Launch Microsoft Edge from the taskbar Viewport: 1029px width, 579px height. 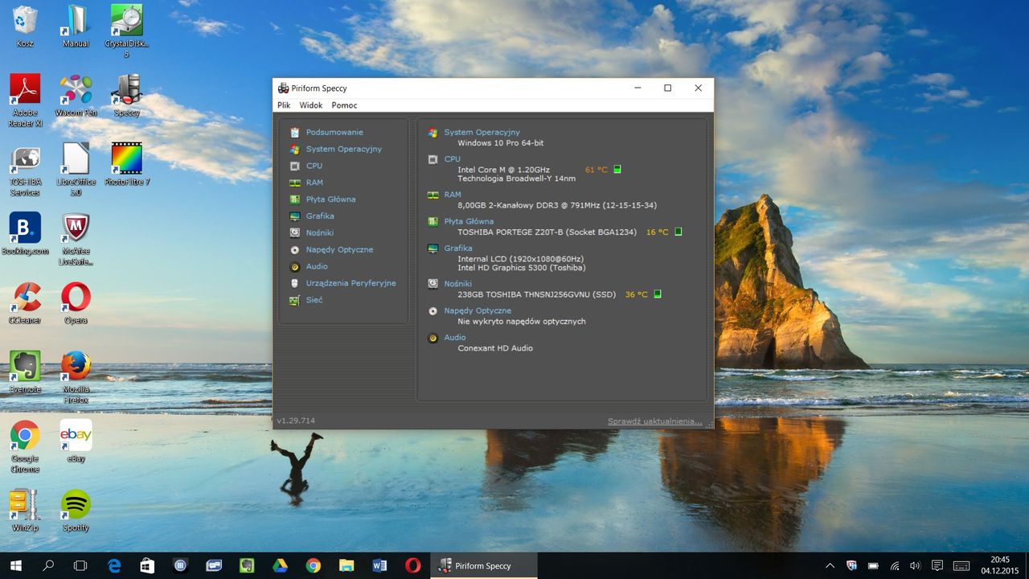tap(114, 566)
